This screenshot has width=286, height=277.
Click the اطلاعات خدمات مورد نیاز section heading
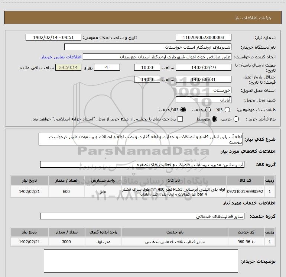[249, 203]
